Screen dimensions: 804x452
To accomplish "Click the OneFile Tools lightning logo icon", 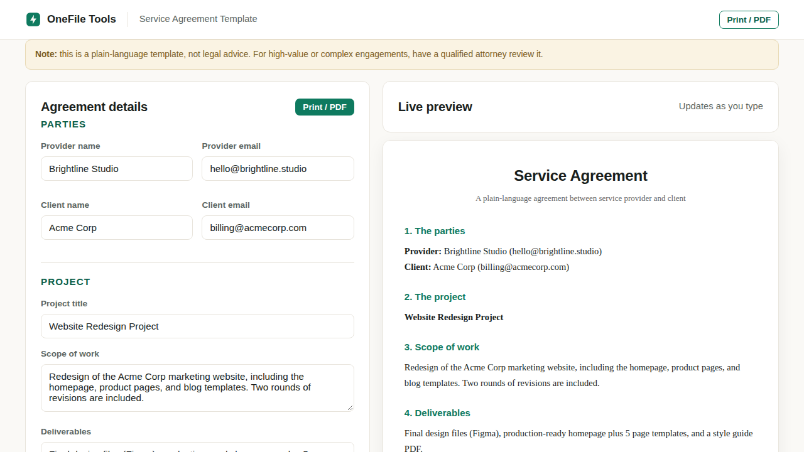I will point(33,19).
